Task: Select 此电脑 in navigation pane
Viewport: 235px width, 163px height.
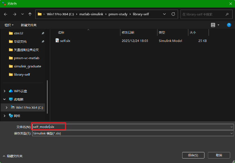Action: (x=19, y=99)
